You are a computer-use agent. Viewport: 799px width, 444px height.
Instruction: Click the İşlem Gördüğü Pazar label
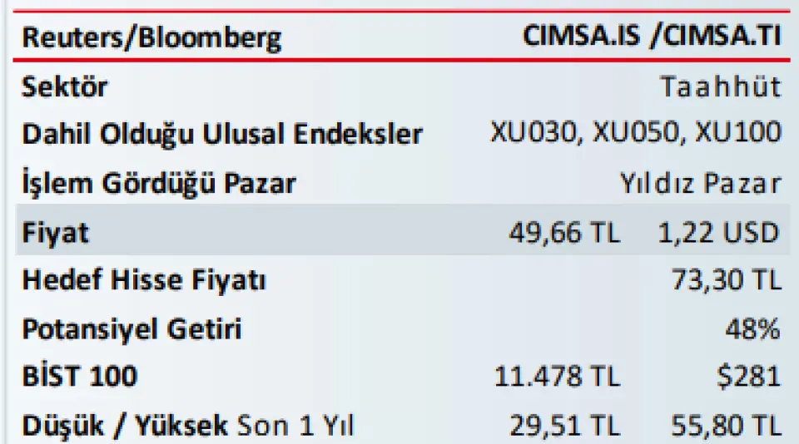[158, 183]
